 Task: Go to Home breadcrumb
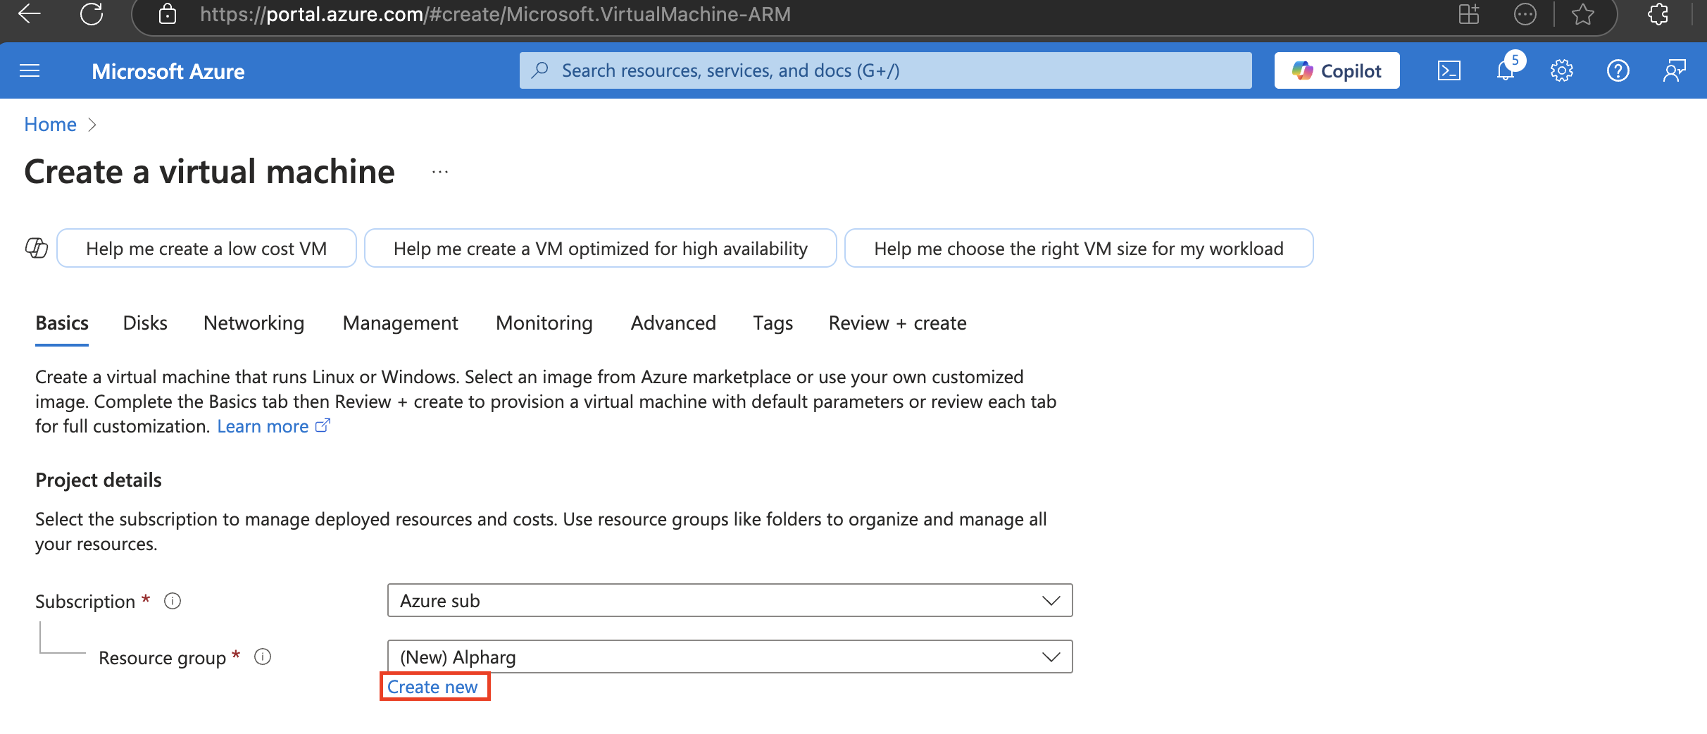point(51,125)
